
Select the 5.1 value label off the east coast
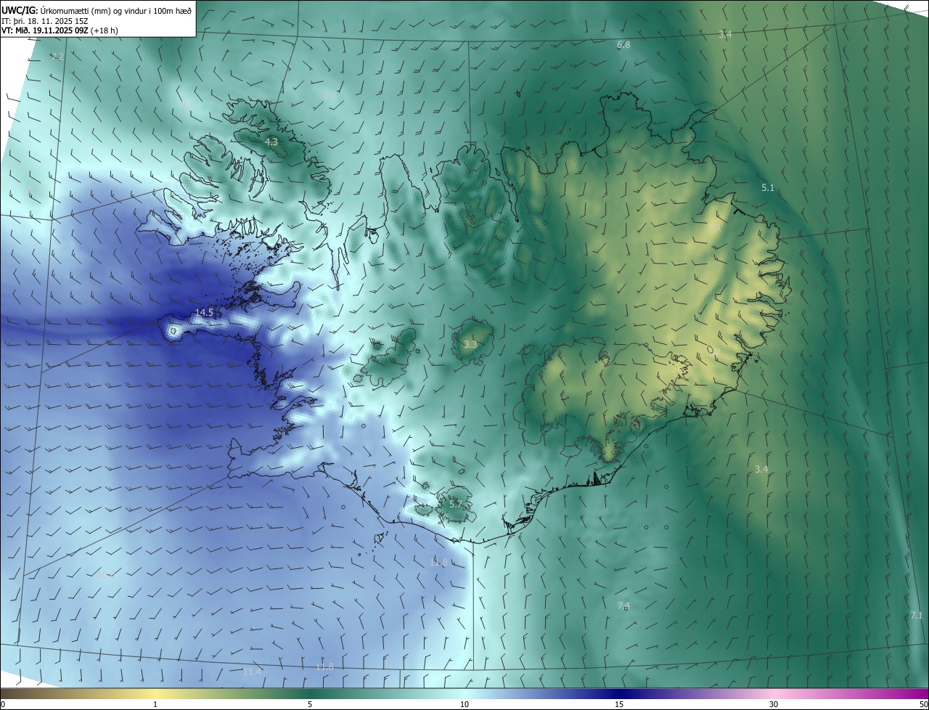click(768, 188)
